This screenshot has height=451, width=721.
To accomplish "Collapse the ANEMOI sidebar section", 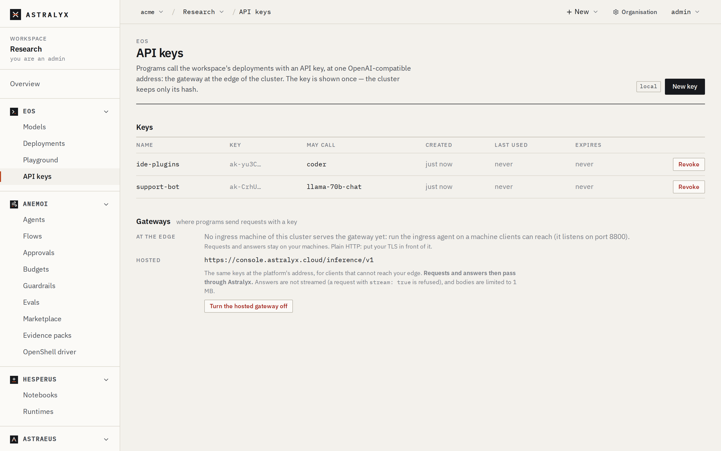I will coord(106,204).
